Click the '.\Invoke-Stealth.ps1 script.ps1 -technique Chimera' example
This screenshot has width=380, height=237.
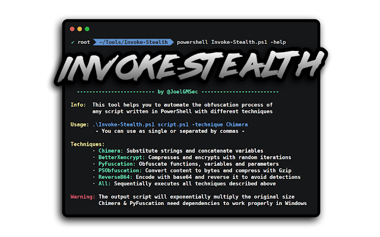170,124
